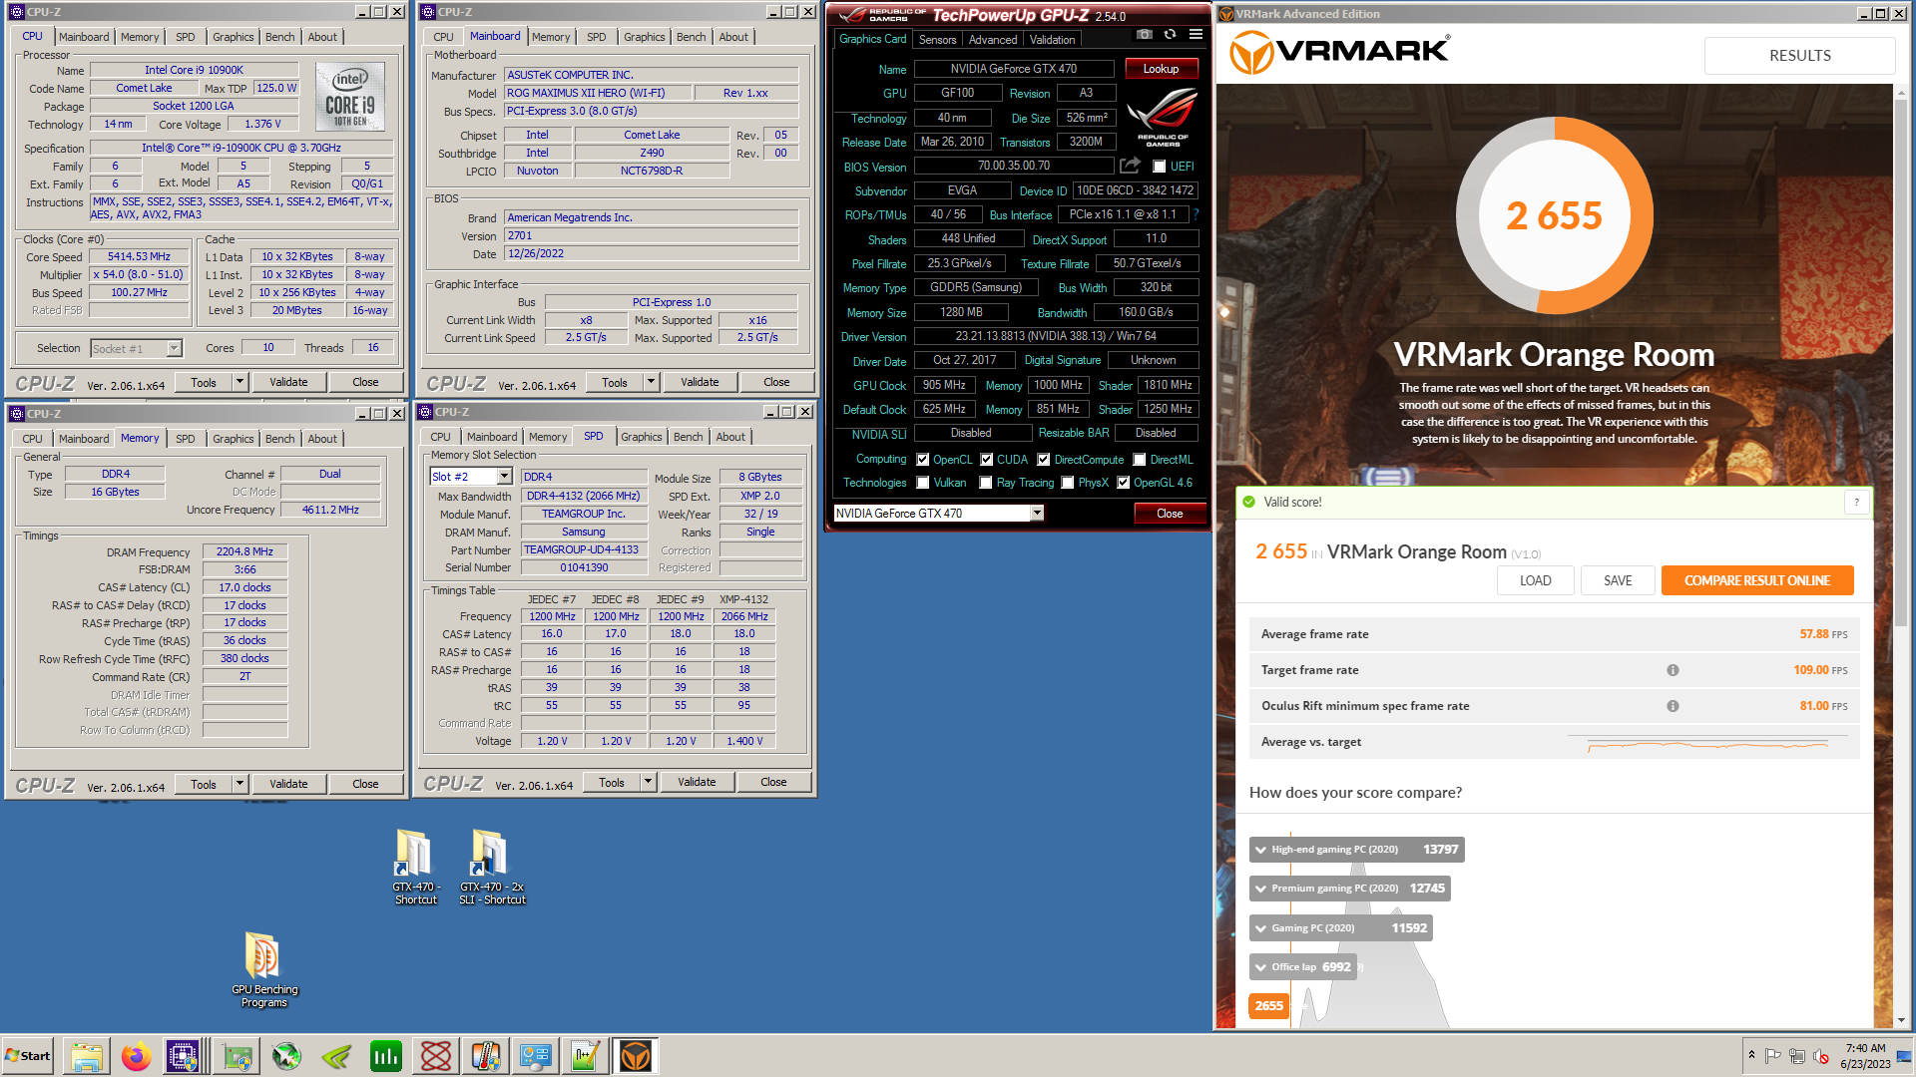Expand Office laptop comparison entry

coord(1303,967)
